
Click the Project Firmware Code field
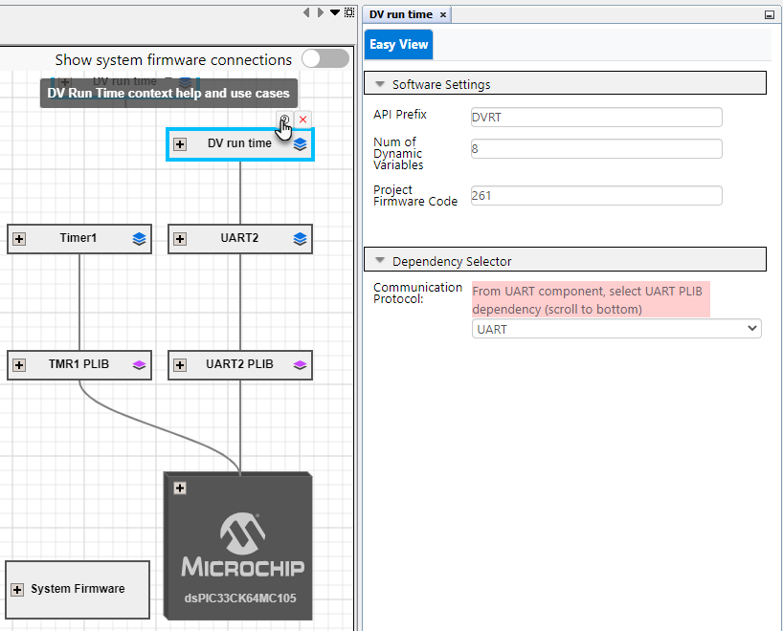click(x=595, y=195)
